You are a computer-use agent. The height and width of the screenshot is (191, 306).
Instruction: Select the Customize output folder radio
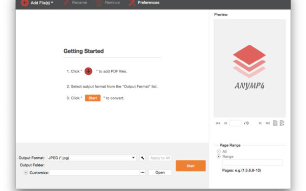click(x=26, y=173)
